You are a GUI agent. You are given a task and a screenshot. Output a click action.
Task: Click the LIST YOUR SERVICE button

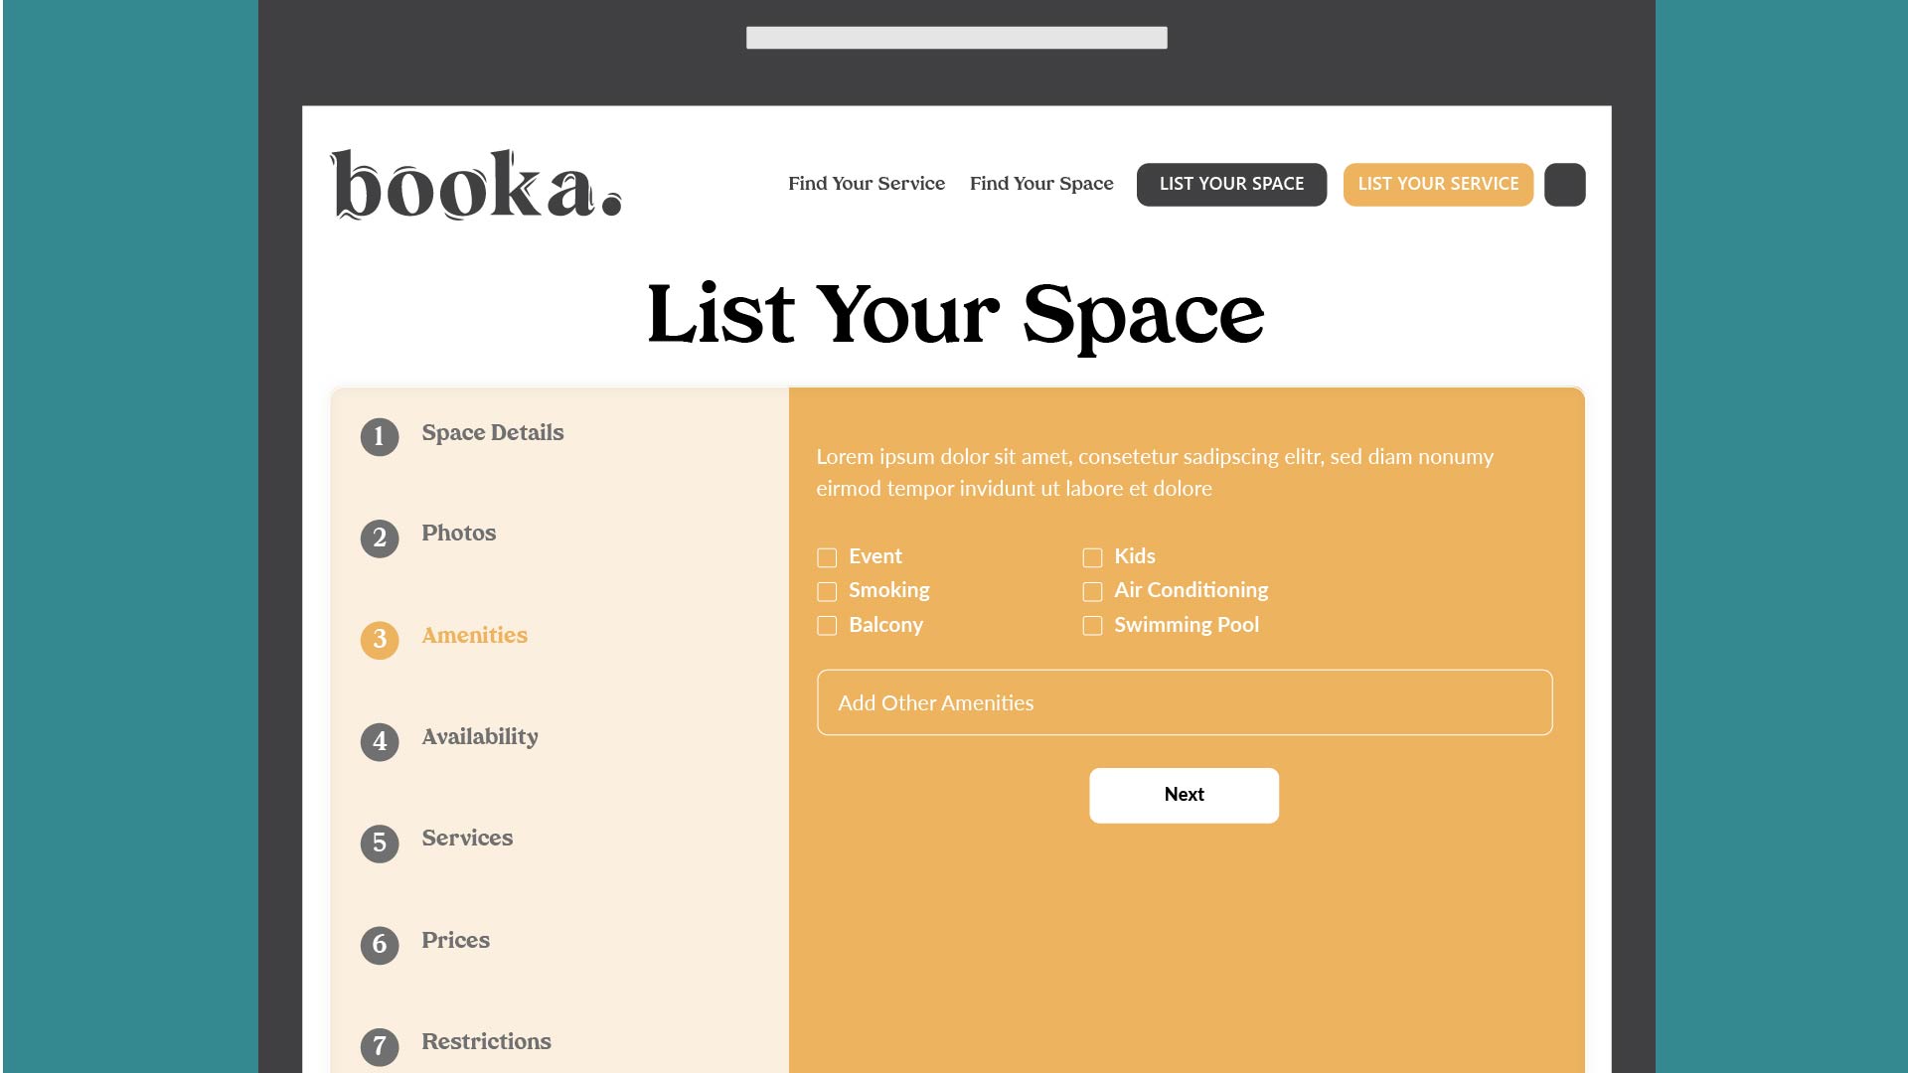[x=1438, y=185]
